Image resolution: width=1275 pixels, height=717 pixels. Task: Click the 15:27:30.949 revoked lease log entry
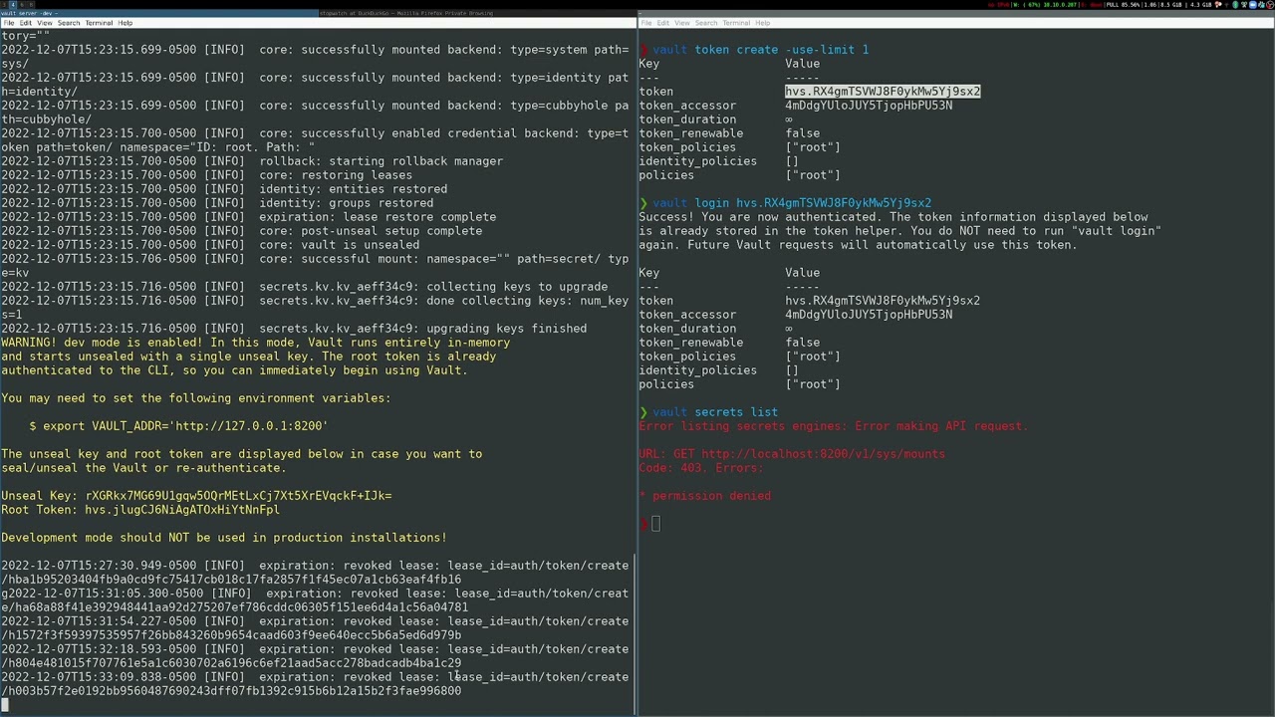[315, 573]
